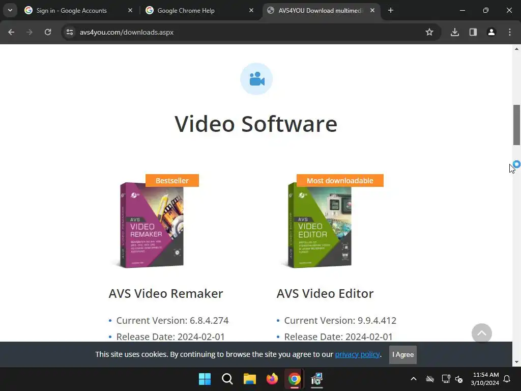
Task: Reload the current page
Action: tap(48, 32)
